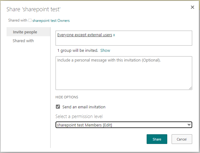Cancel the sharing dialog

click(x=182, y=139)
